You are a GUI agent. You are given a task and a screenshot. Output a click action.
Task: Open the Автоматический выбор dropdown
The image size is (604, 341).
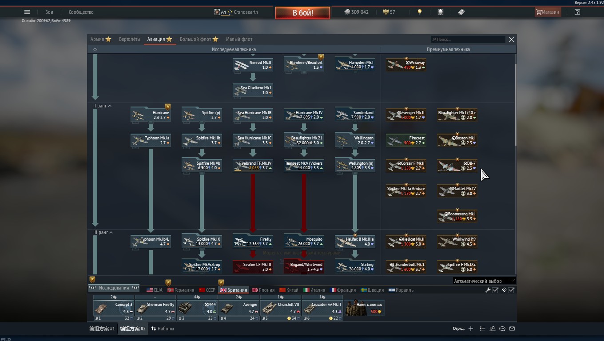[x=485, y=281]
